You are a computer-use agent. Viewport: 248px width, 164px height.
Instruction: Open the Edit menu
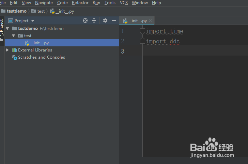point(14,3)
